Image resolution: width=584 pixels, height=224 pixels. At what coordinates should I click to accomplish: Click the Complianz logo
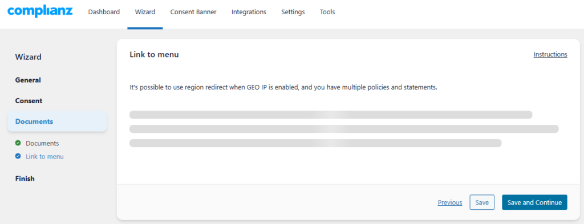pyautogui.click(x=40, y=11)
